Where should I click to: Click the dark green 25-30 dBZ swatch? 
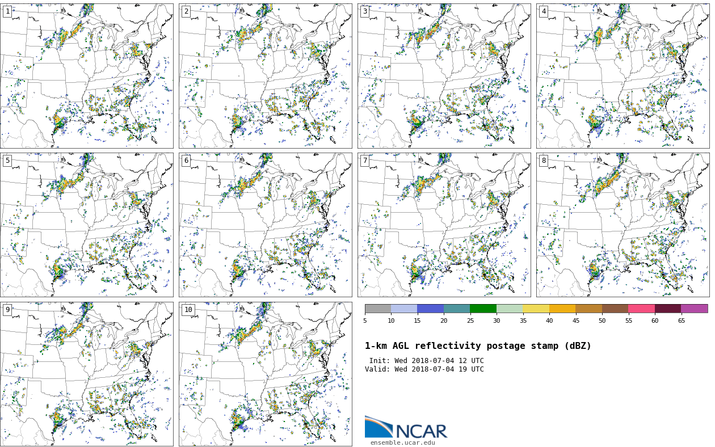pos(483,309)
